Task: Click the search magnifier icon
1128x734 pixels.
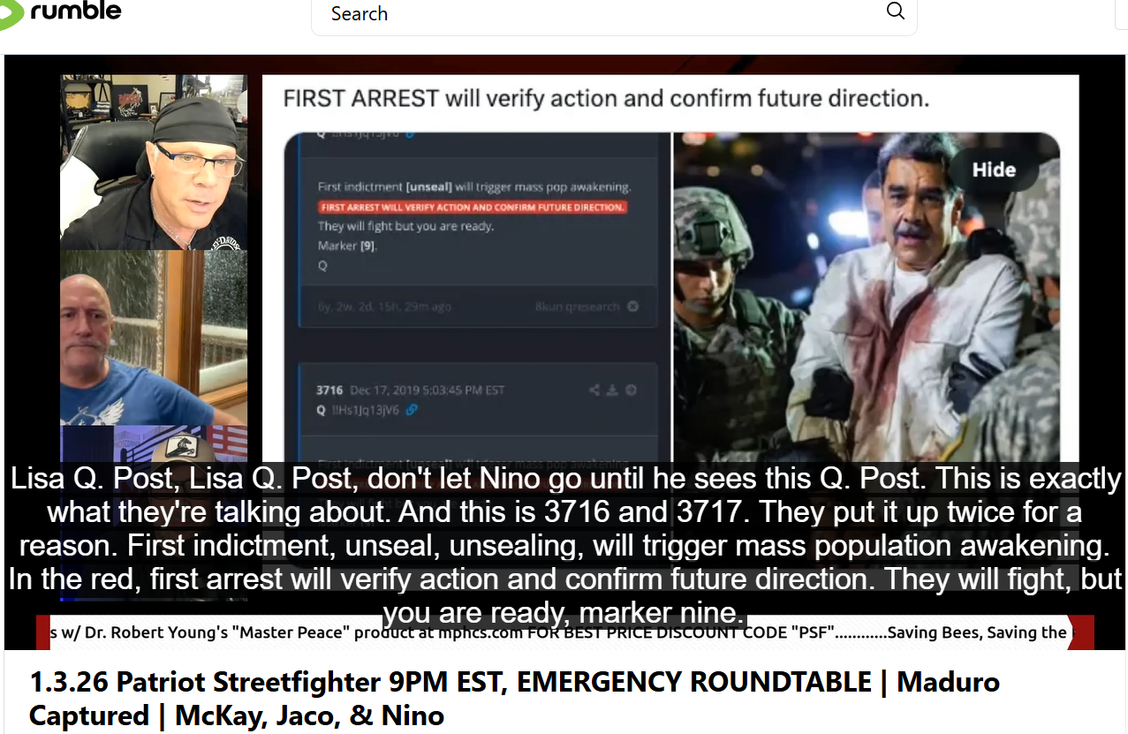Action: [x=895, y=11]
